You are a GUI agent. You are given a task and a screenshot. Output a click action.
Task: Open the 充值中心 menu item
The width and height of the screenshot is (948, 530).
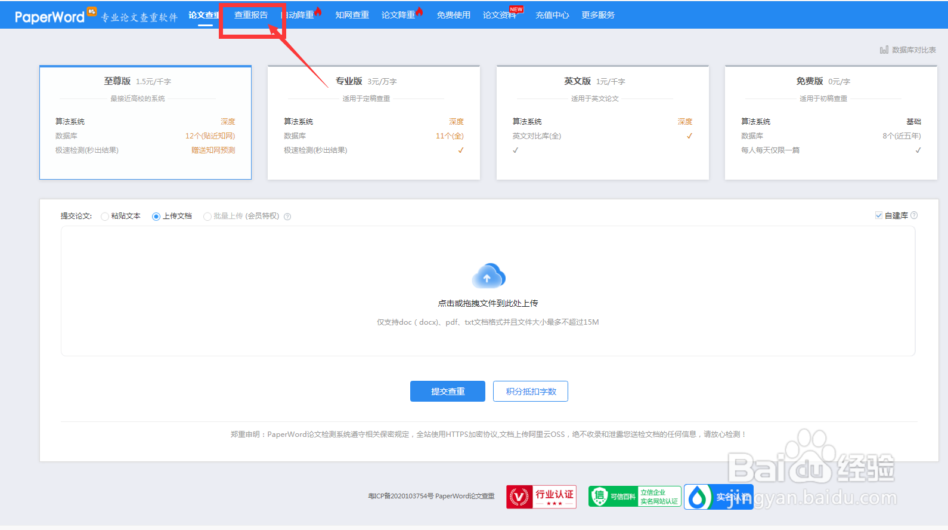[x=552, y=15]
